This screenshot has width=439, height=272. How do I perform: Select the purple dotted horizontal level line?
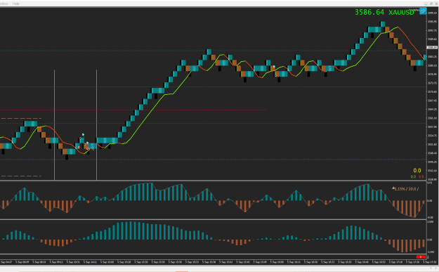213,160
